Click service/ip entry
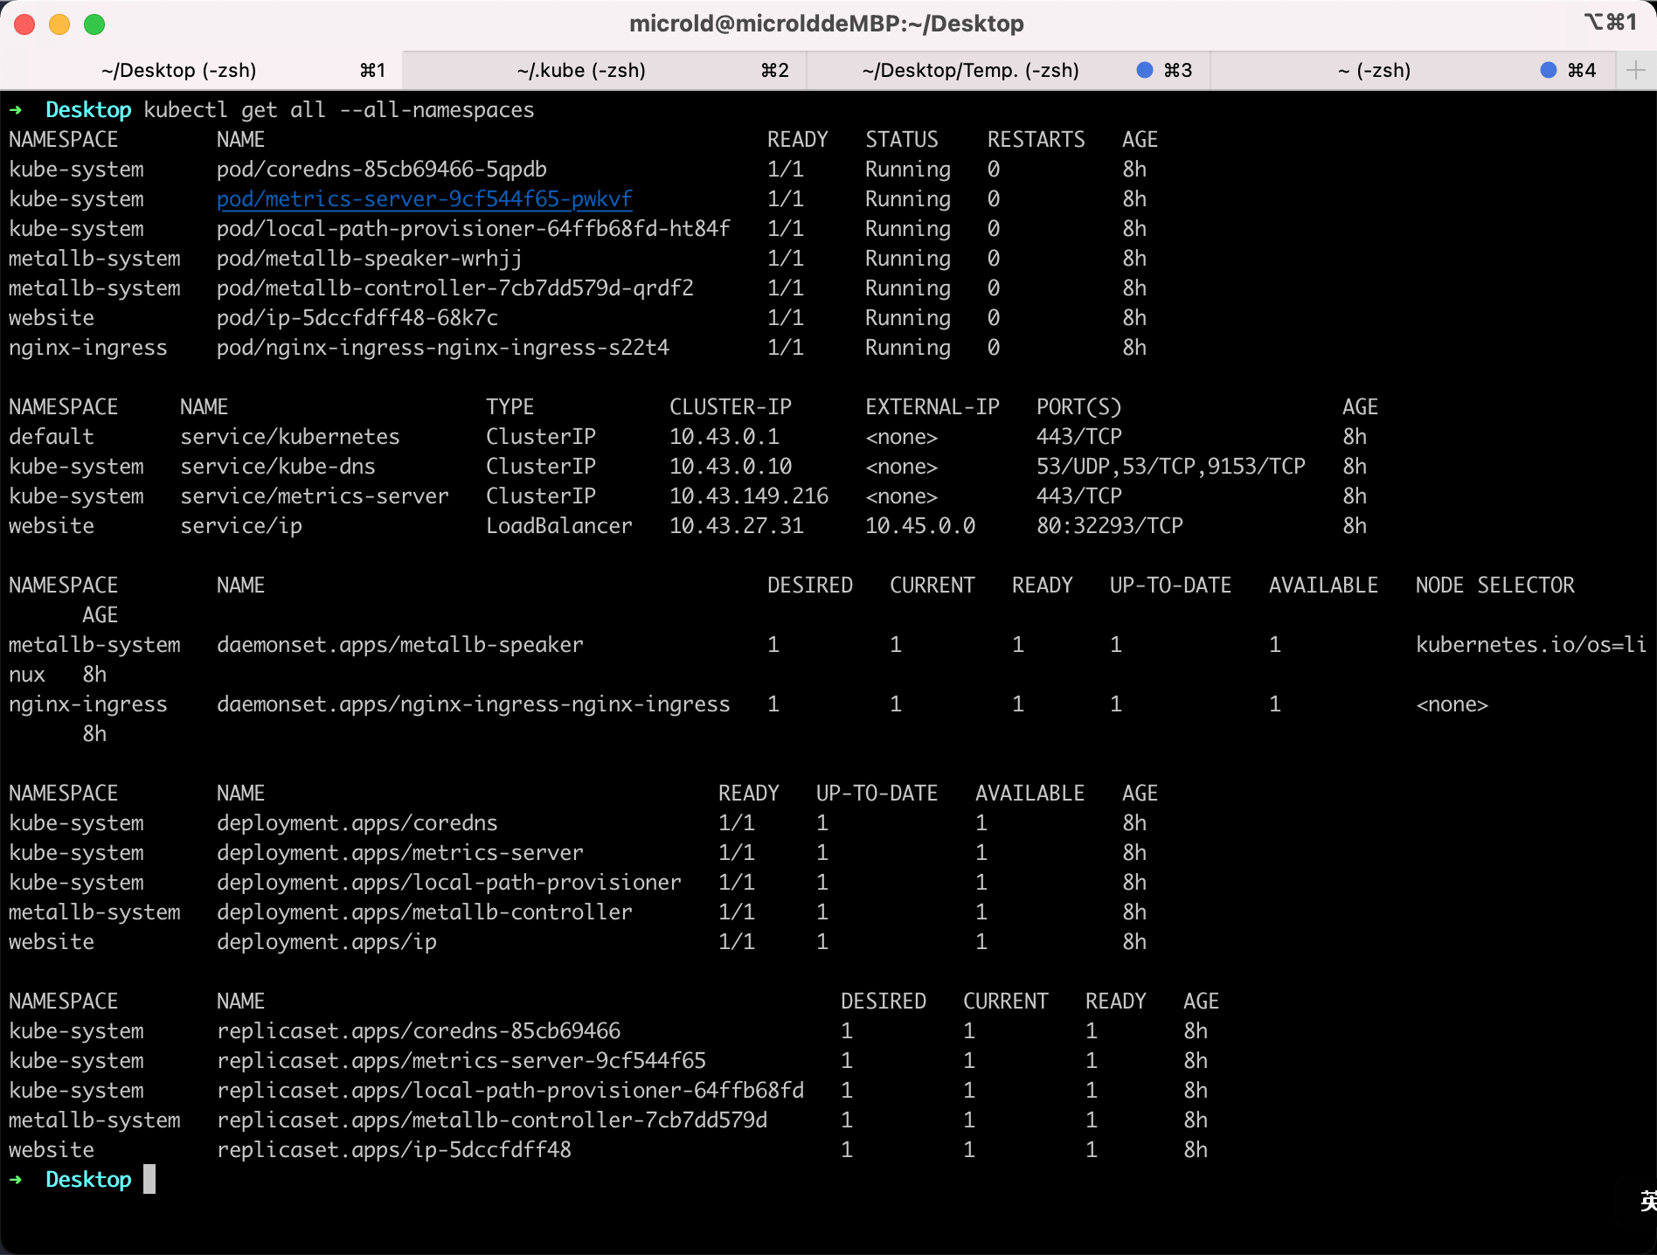The width and height of the screenshot is (1657, 1255). point(241,526)
